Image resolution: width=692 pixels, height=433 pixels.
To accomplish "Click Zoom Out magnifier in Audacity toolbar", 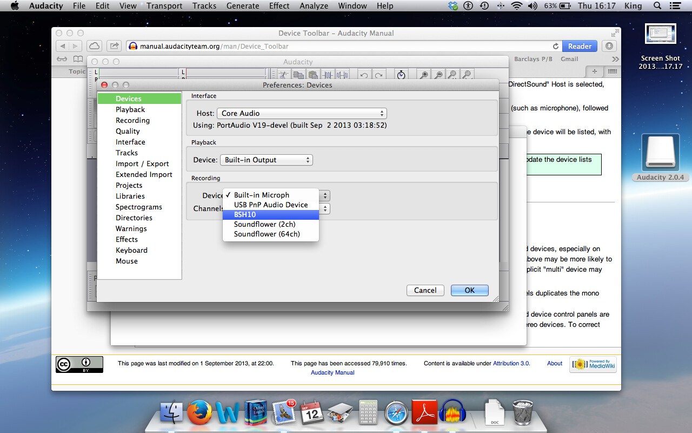I will point(438,75).
